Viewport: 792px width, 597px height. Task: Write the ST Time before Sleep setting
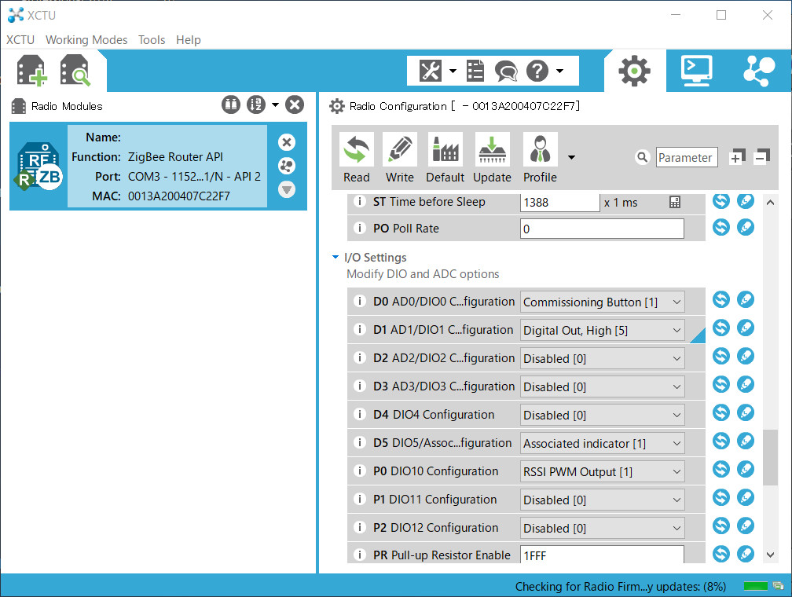[x=746, y=201]
